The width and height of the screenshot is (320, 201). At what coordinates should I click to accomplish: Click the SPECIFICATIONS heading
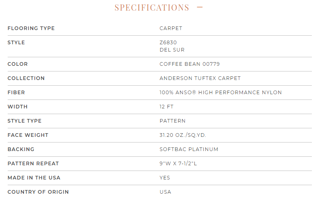(x=152, y=8)
